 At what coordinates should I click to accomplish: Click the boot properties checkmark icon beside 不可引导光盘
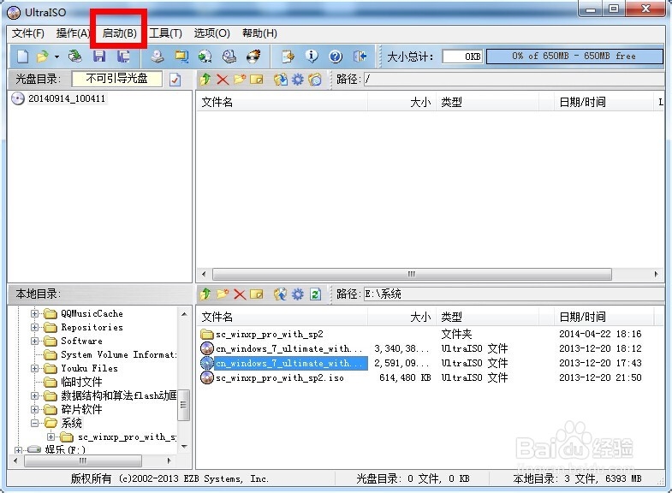pyautogui.click(x=175, y=80)
